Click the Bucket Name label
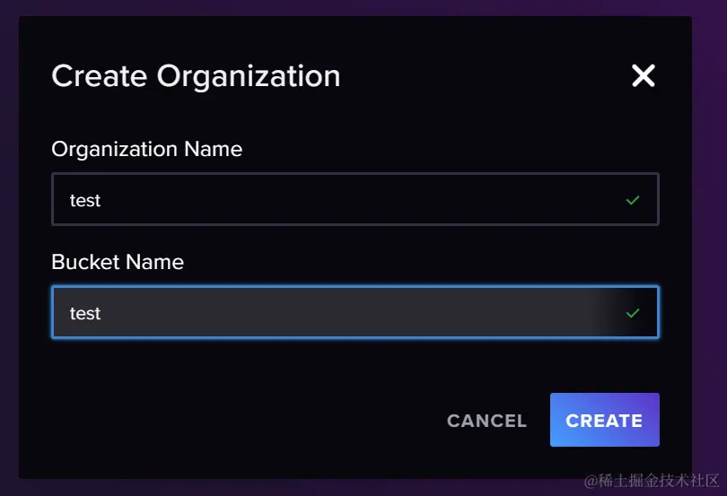 tap(118, 262)
